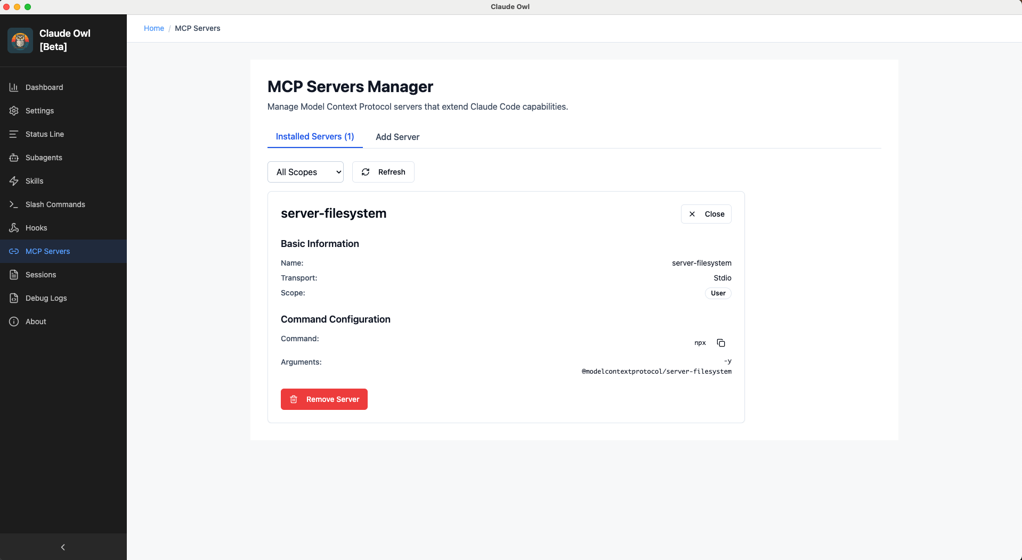The height and width of the screenshot is (560, 1022).
Task: Close the server-filesystem details panel
Action: (706, 214)
